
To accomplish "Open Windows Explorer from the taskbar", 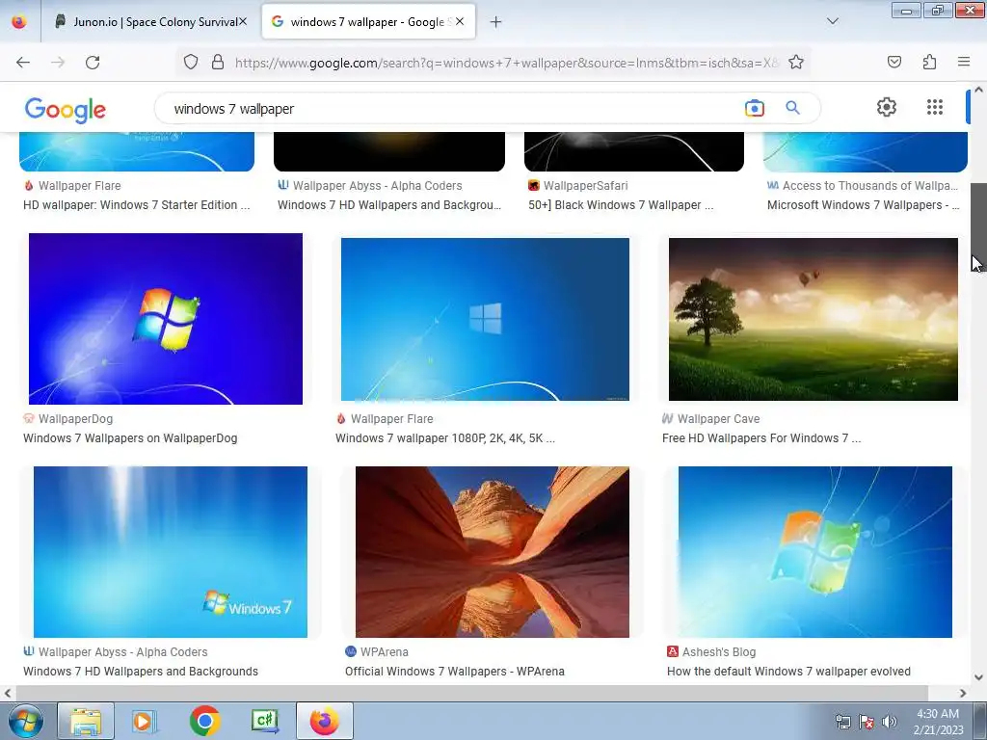I will [x=86, y=721].
